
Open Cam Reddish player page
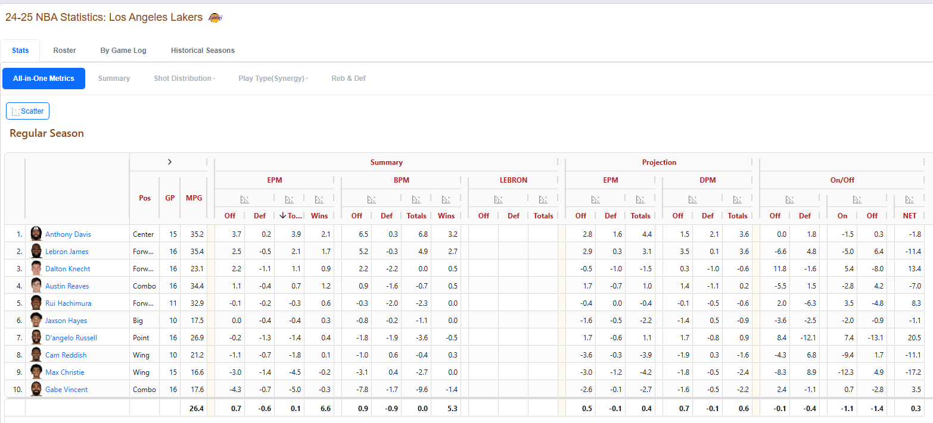pos(66,355)
